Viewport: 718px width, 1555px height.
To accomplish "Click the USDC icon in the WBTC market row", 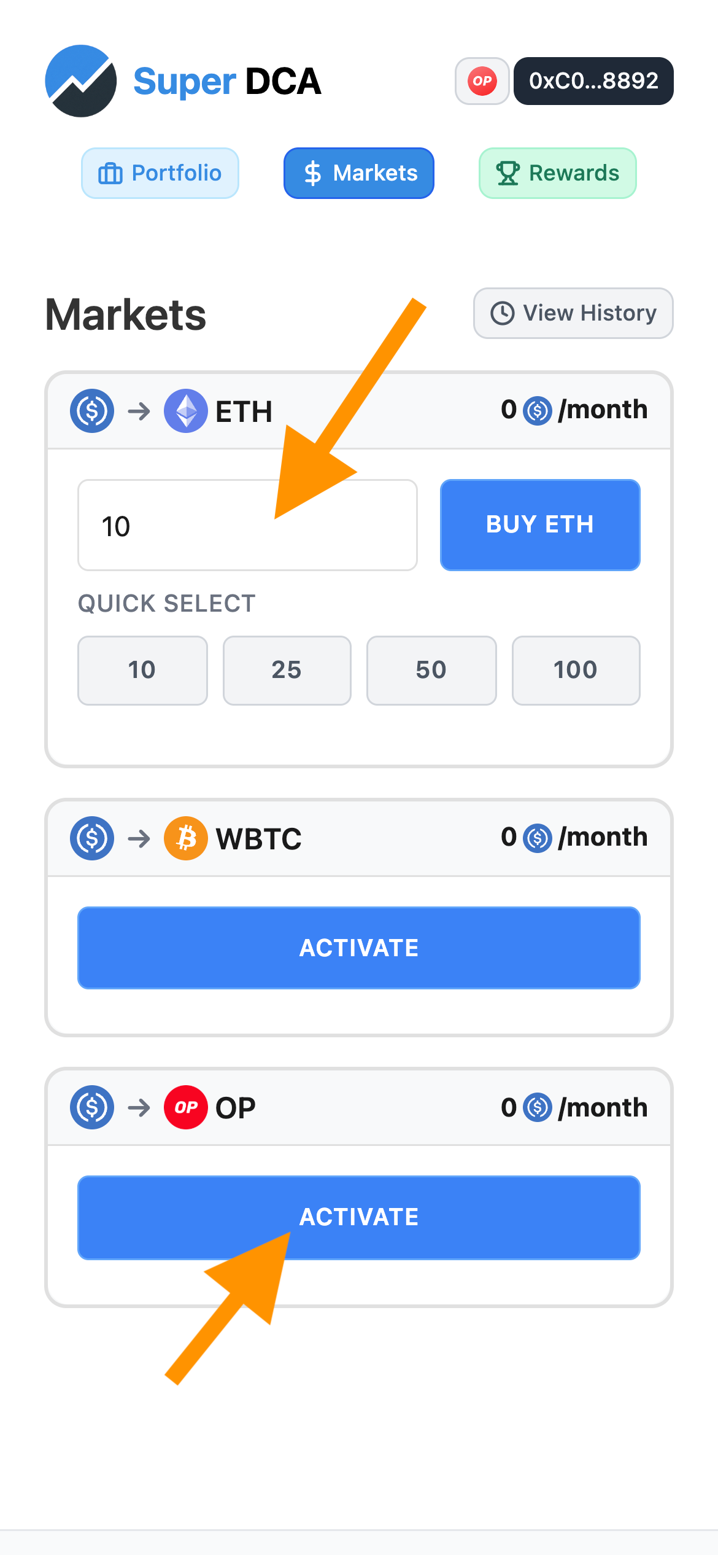I will click(91, 838).
